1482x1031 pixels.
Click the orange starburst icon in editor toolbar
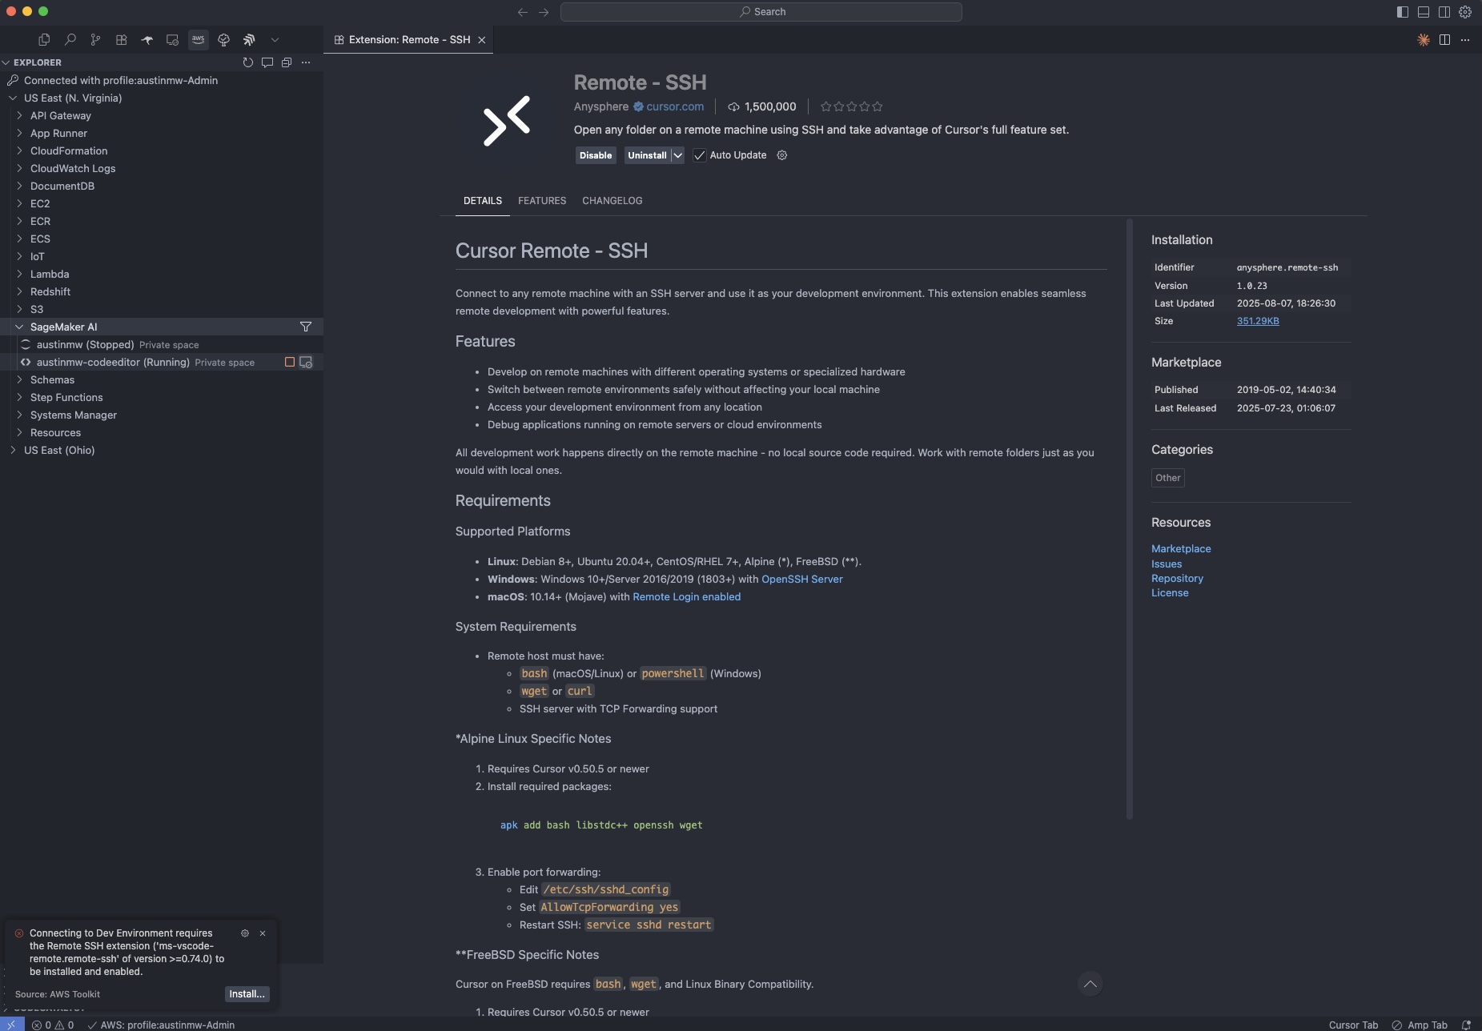tap(1424, 40)
